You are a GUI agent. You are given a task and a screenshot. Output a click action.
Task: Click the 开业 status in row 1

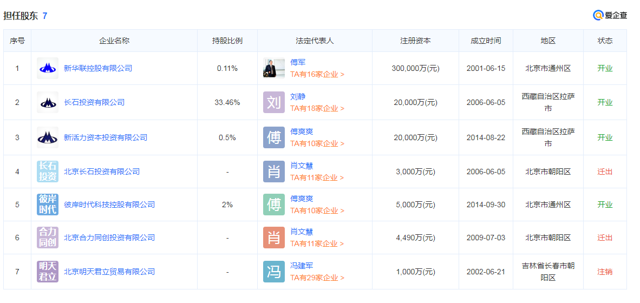(x=605, y=69)
